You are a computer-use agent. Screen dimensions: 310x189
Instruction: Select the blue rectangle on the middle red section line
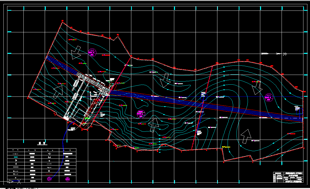click(x=204, y=97)
